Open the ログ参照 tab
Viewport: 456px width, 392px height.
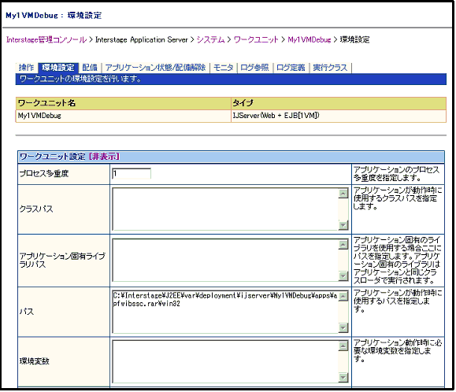(254, 68)
